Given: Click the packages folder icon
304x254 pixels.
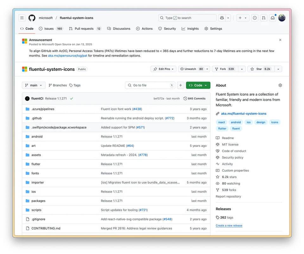Looking at the screenshot, I should tap(28, 201).
